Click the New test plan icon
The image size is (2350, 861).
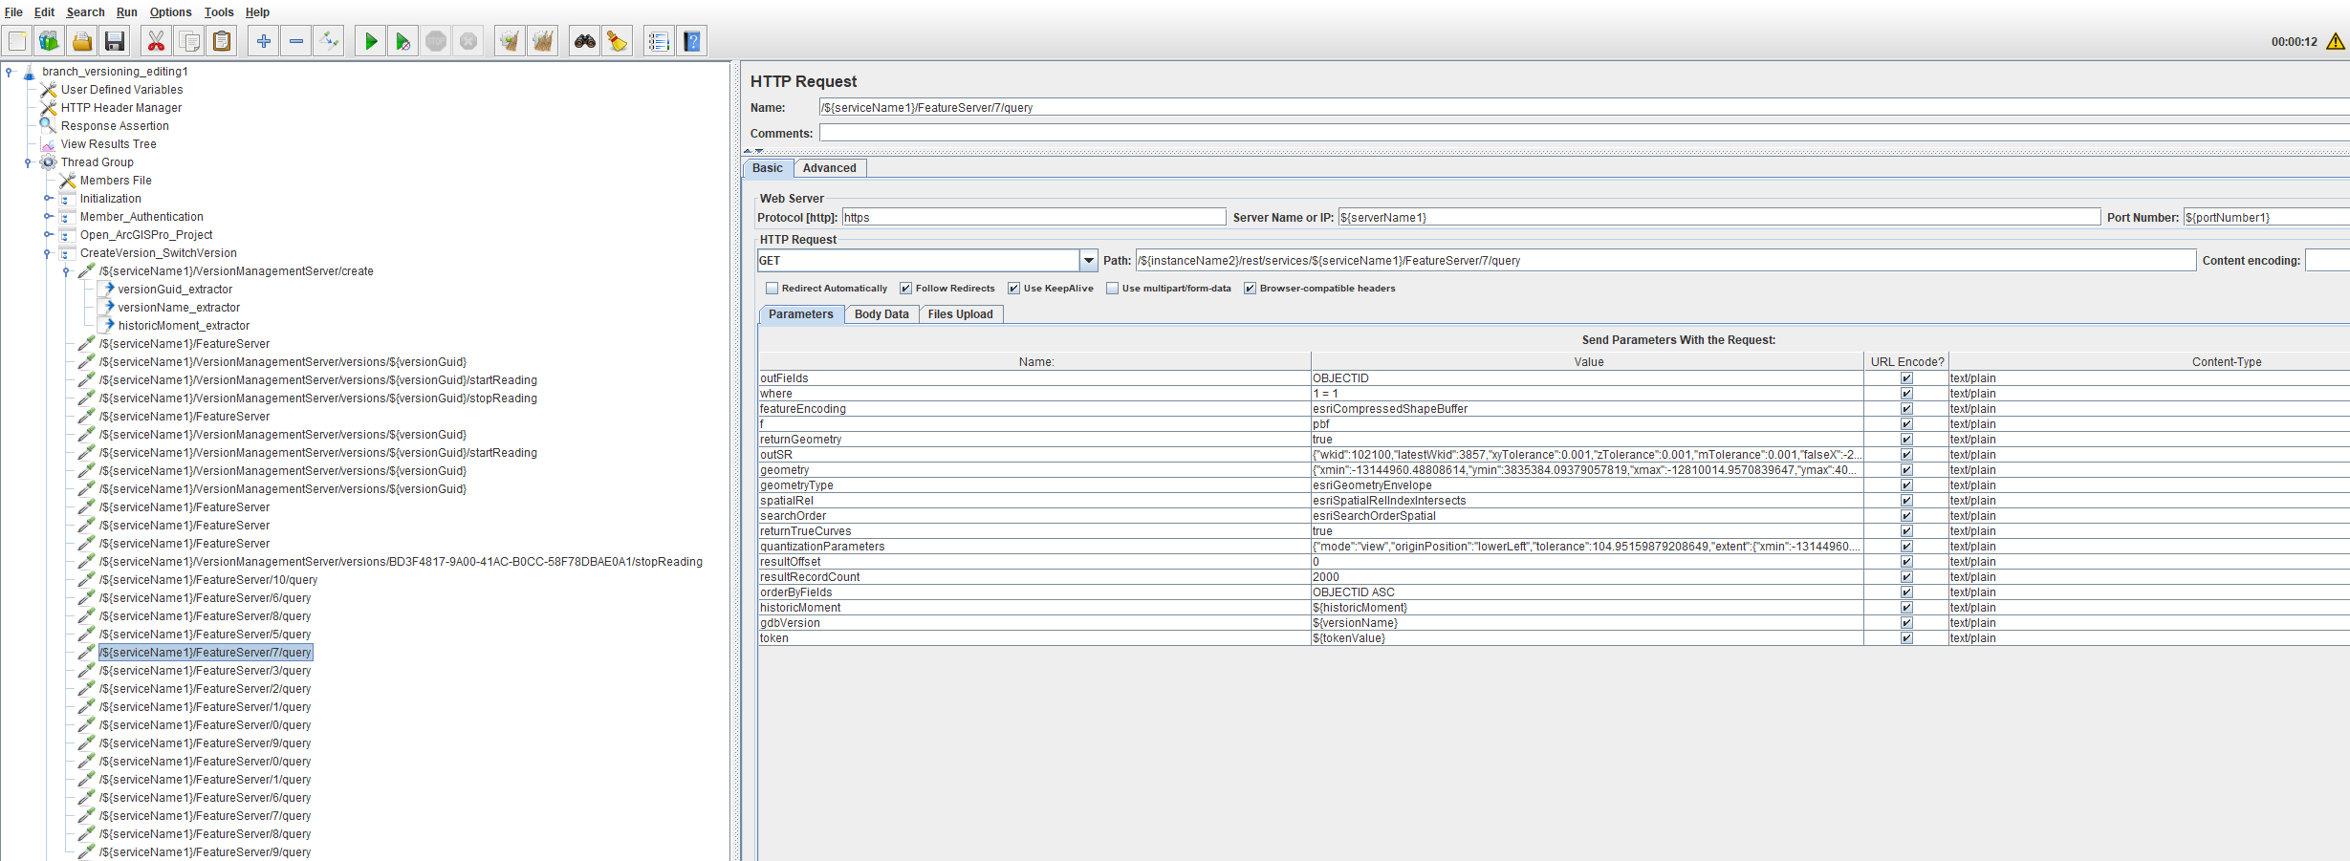pyautogui.click(x=17, y=41)
